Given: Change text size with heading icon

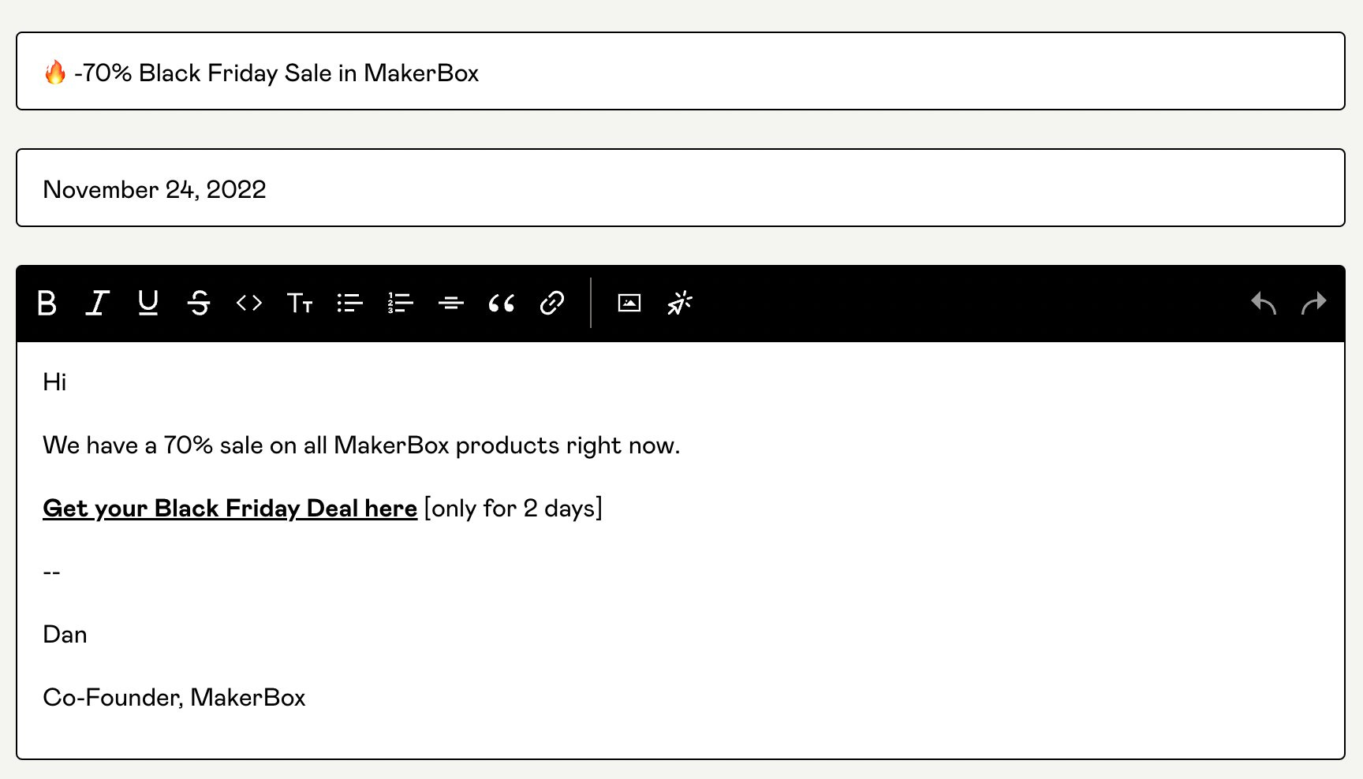Looking at the screenshot, I should [300, 303].
